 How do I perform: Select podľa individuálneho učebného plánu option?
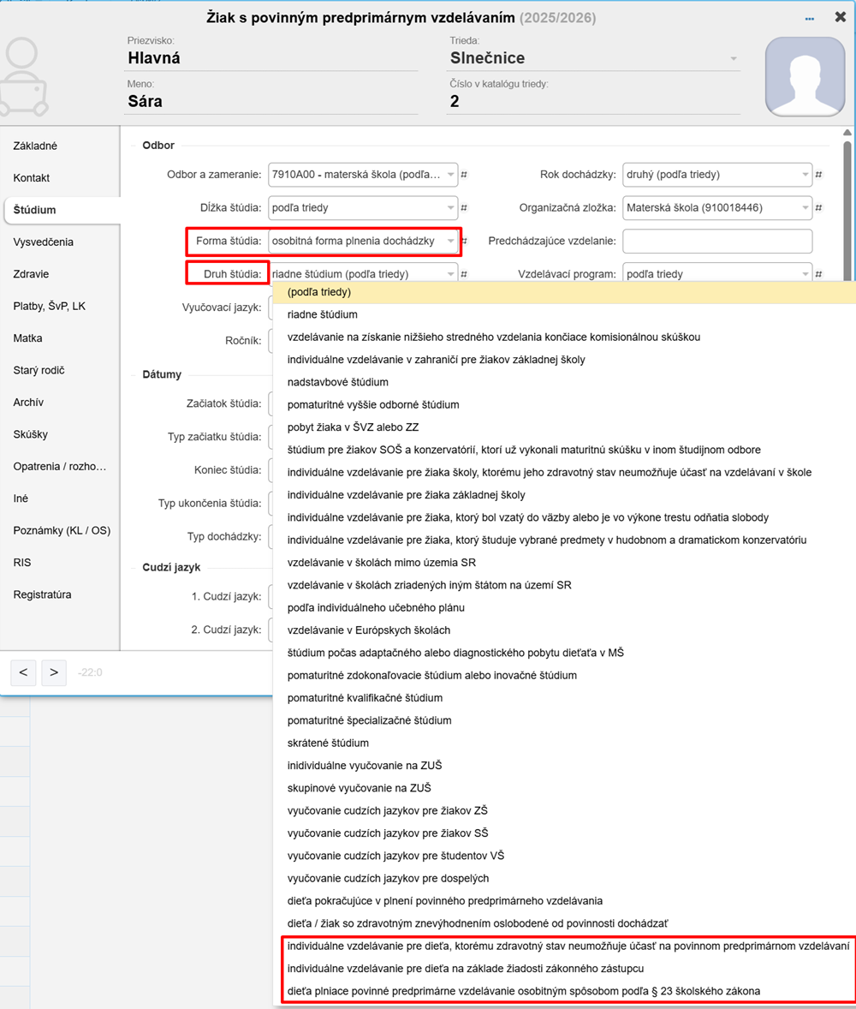(x=564, y=607)
